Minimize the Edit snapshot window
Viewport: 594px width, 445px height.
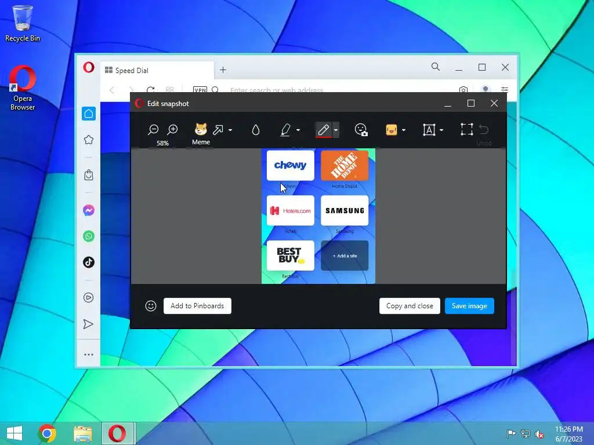(448, 103)
